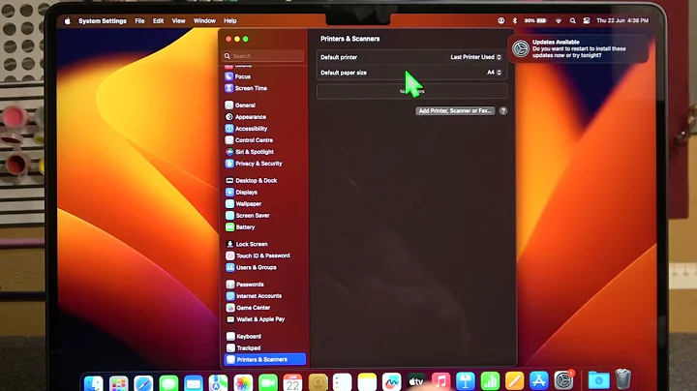697x391 pixels.
Task: Click Wi-Fi icon in menu bar
Action: (x=559, y=20)
